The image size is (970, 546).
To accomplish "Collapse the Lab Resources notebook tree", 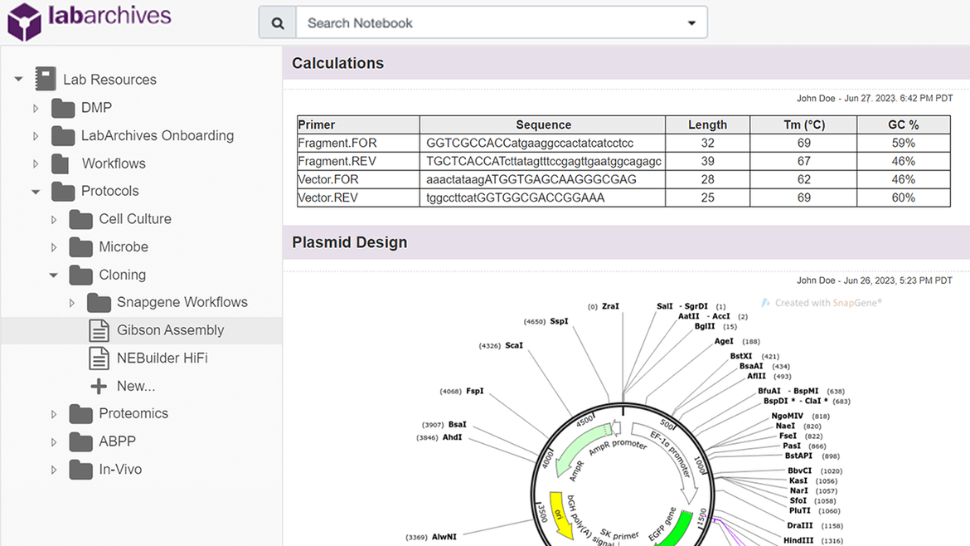I will [x=18, y=80].
